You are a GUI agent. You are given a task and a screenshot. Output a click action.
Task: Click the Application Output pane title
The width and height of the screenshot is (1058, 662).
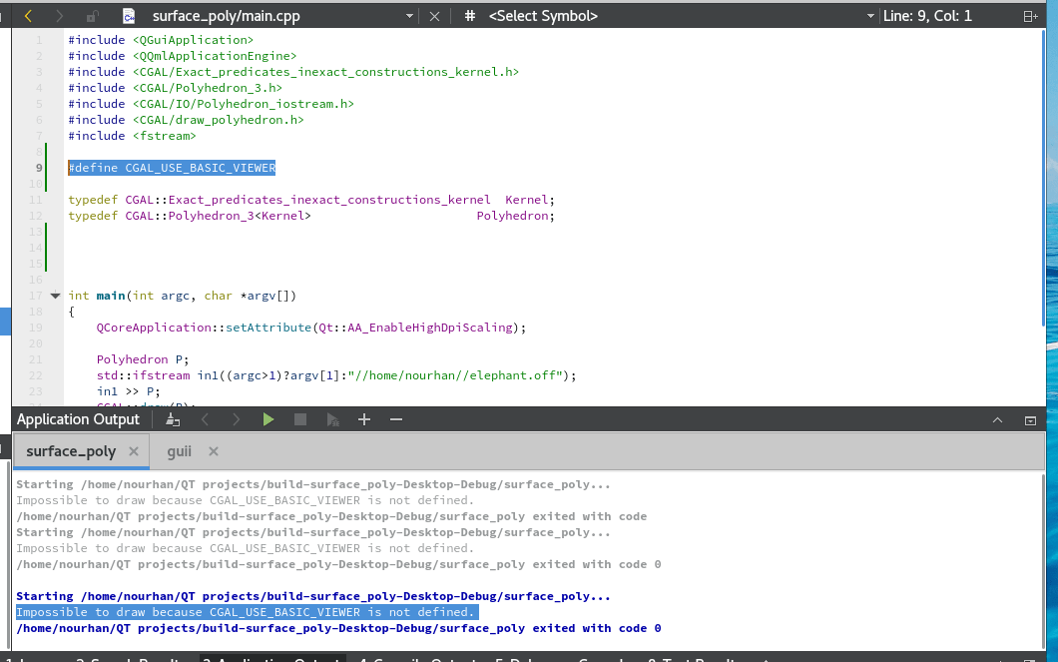pyautogui.click(x=78, y=419)
